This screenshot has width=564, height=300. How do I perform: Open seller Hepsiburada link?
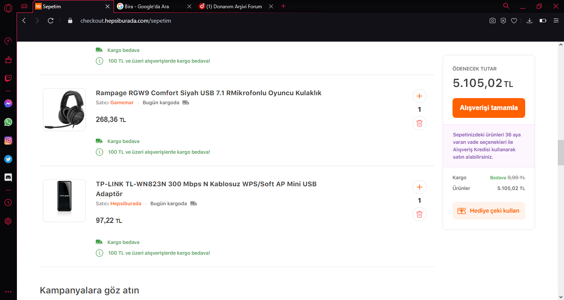click(126, 204)
